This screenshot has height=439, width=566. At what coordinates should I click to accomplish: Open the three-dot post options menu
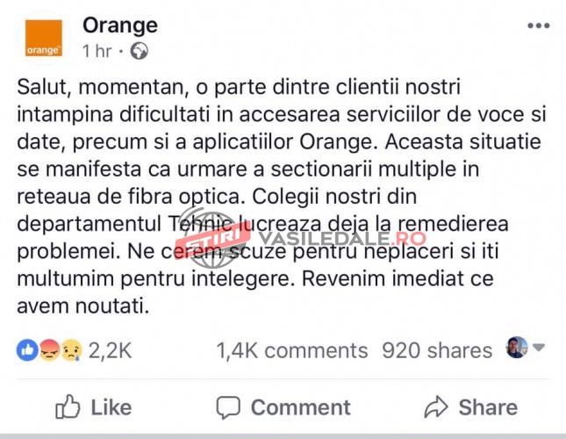point(538,25)
